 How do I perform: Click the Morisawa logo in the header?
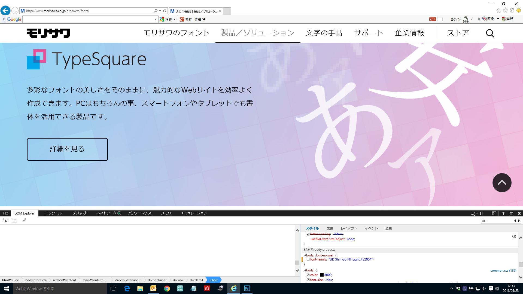(48, 33)
